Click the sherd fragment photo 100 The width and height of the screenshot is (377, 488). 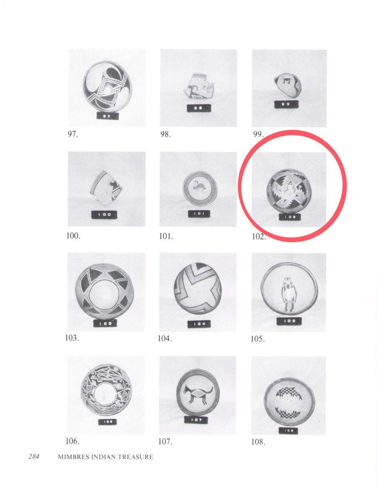tap(106, 189)
